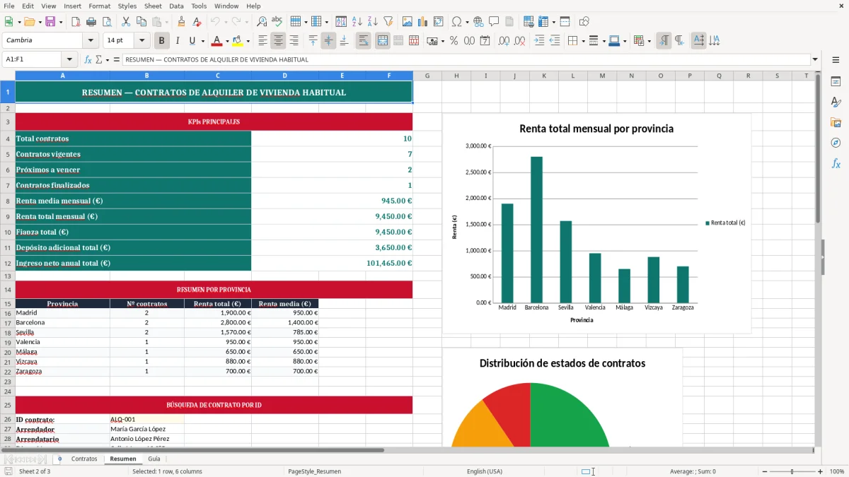Image resolution: width=849 pixels, height=477 pixels.
Task: Click the Copy icon
Action: pyautogui.click(x=141, y=22)
